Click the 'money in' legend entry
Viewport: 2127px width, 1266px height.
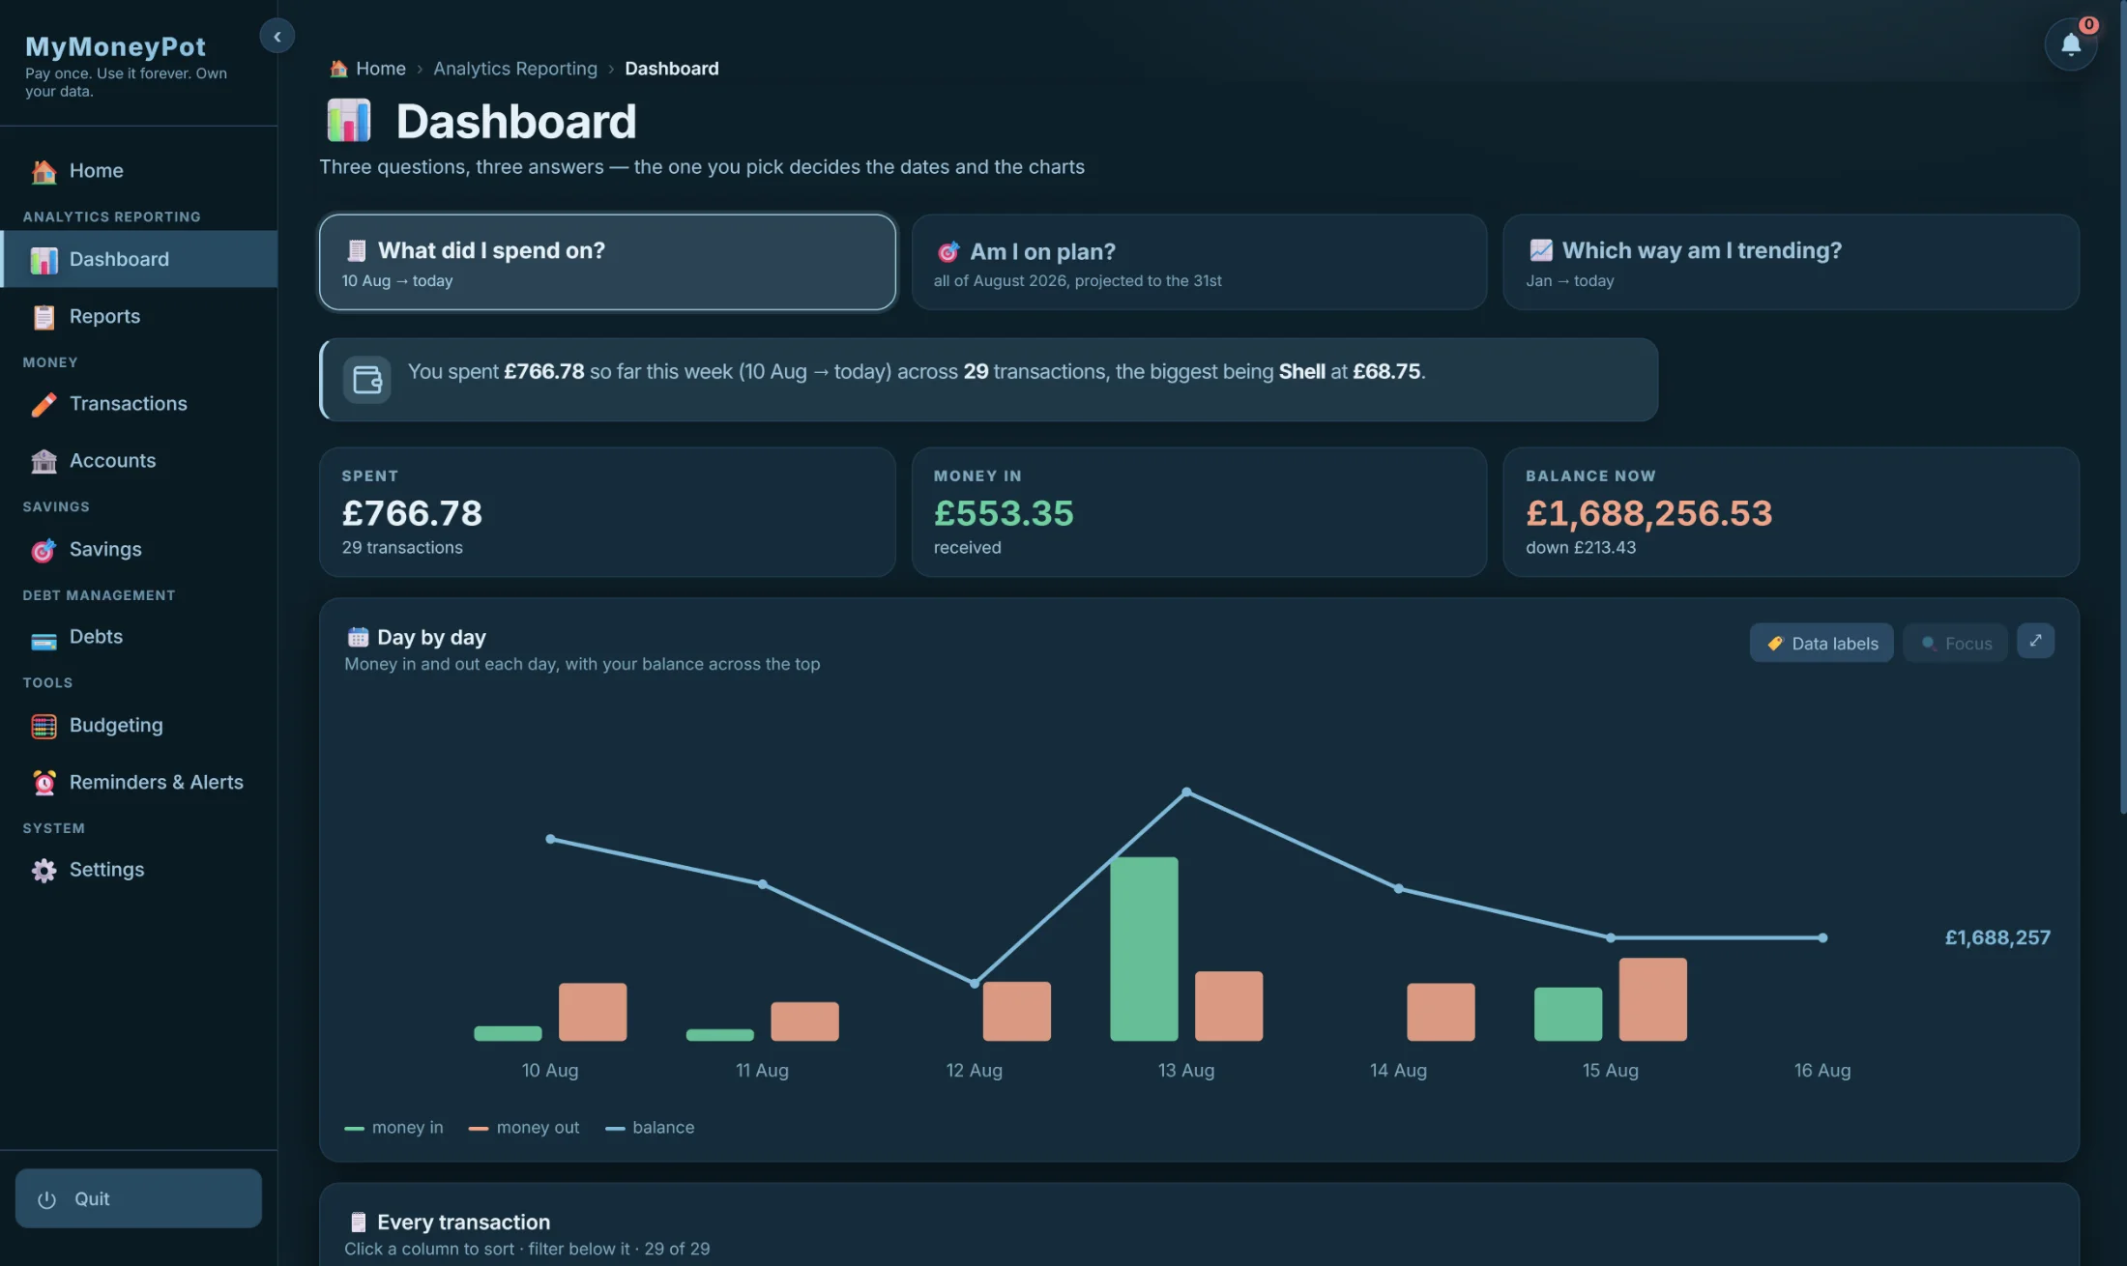393,1128
